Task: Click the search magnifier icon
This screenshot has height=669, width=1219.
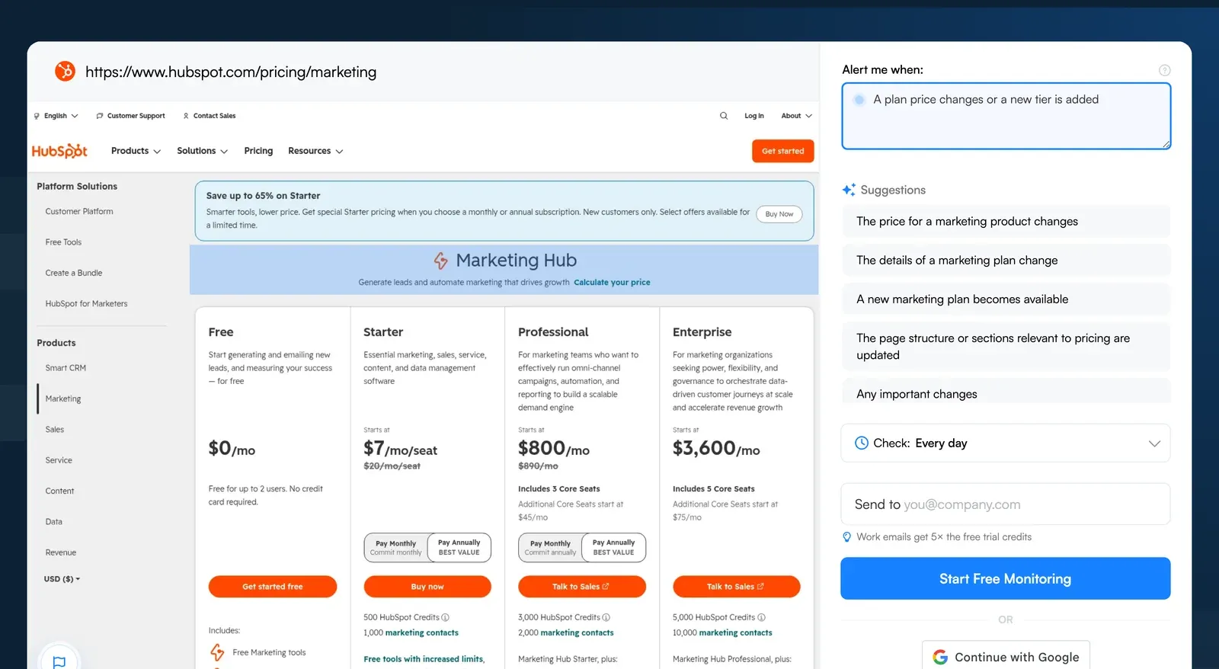Action: click(724, 116)
